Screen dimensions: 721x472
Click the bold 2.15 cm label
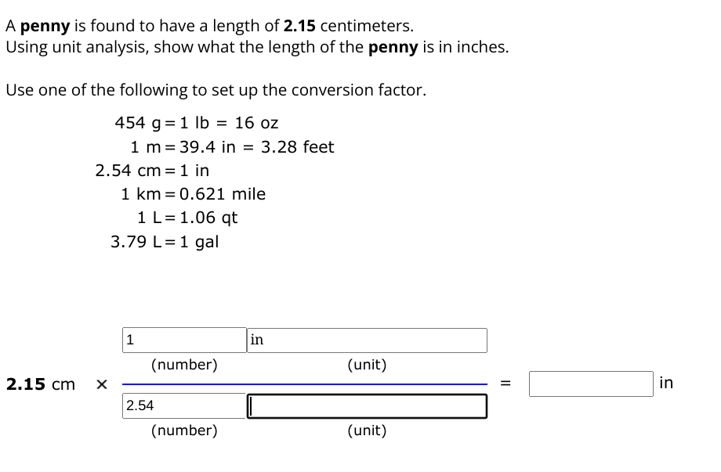tap(39, 384)
